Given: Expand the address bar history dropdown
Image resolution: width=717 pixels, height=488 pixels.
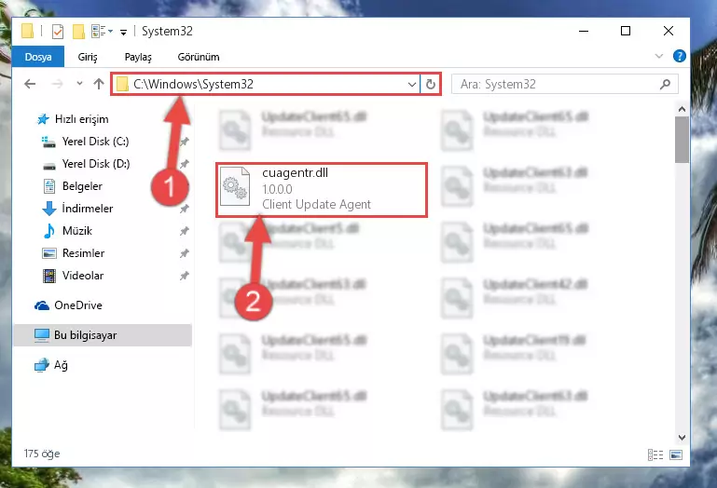Looking at the screenshot, I should pyautogui.click(x=411, y=85).
